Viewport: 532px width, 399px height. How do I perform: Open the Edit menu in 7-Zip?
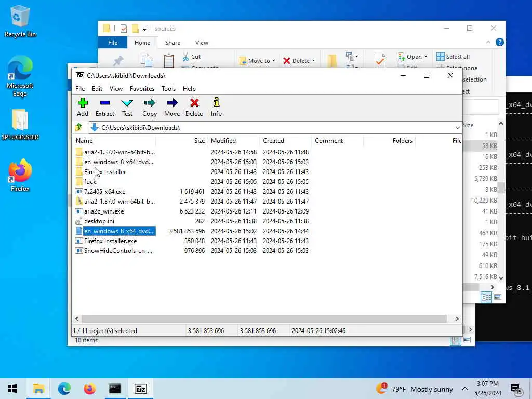tap(97, 88)
